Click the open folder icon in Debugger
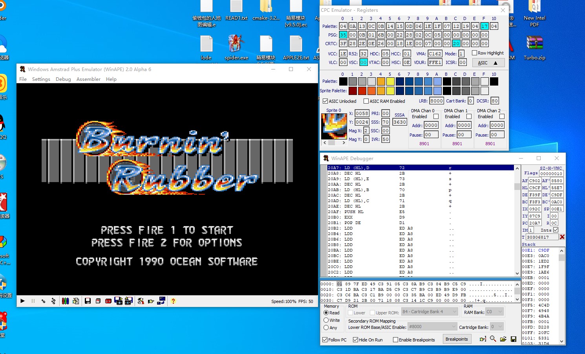Screen dimensions: 585x354 pos(503,339)
